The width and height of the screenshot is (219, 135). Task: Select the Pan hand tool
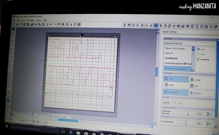pos(59,25)
